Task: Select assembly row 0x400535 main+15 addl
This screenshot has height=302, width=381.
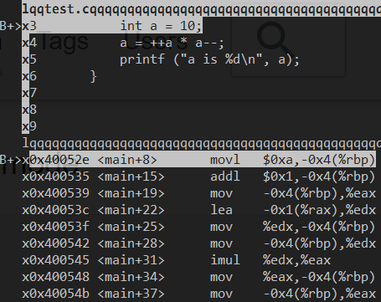Action: click(198, 177)
